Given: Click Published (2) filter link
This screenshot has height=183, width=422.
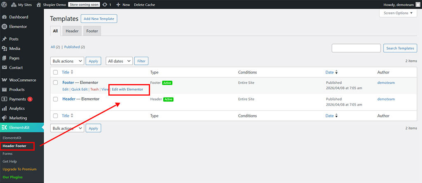Looking at the screenshot, I should pos(75,47).
